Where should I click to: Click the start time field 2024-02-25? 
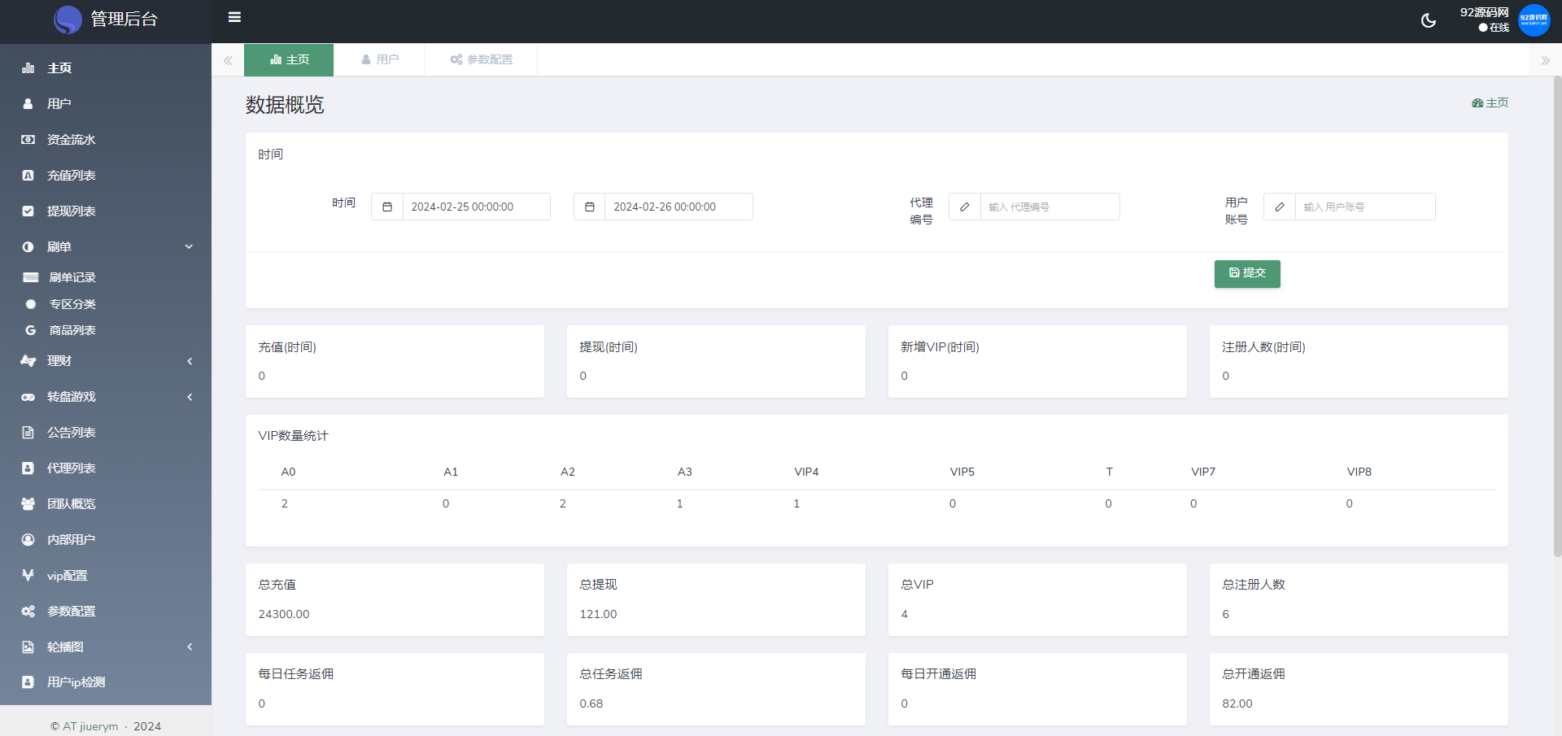tap(476, 207)
